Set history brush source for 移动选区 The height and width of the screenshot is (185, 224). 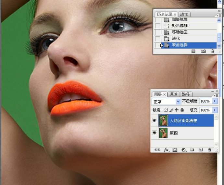[158, 32]
